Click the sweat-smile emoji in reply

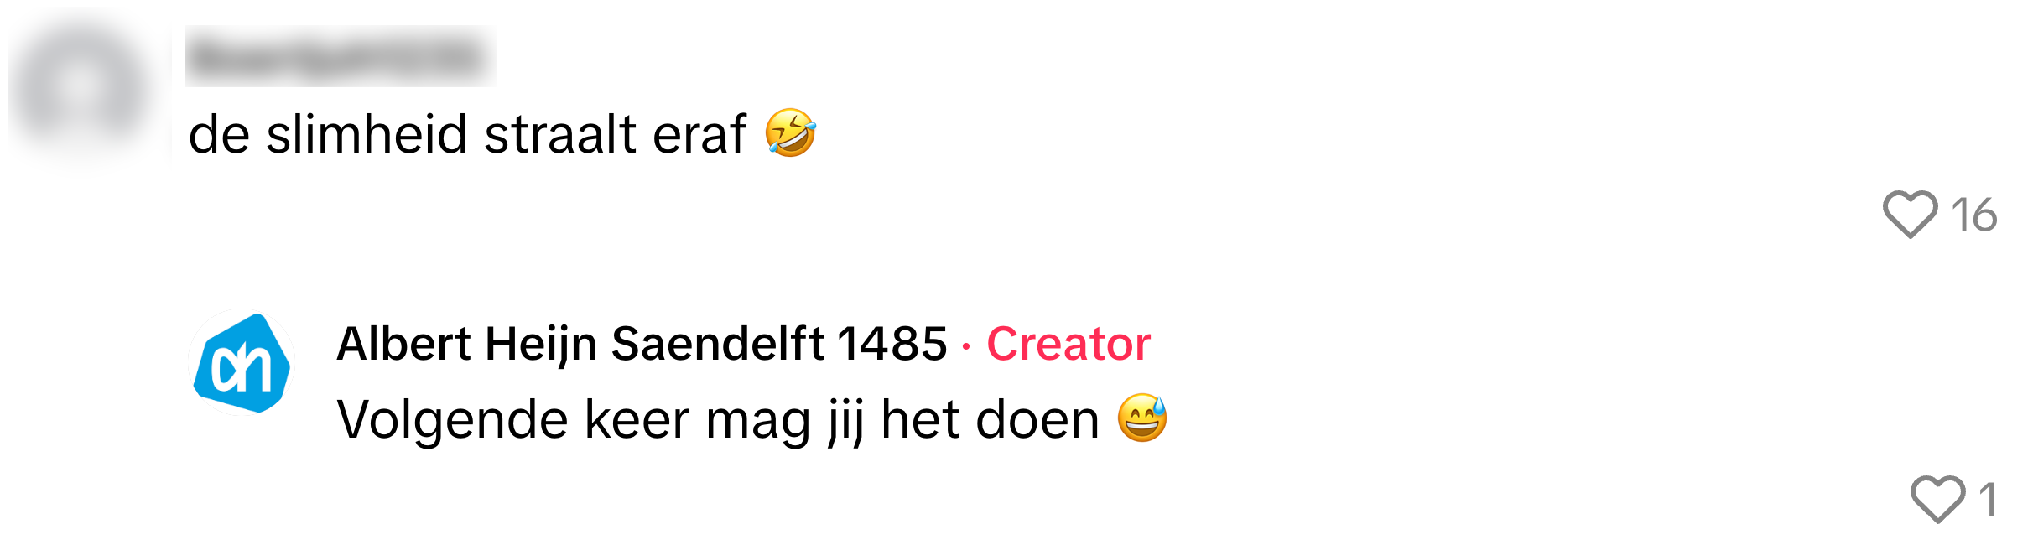coord(1142,418)
